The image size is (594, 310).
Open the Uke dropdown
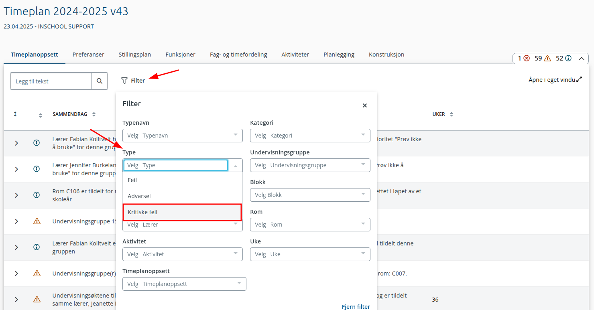[x=310, y=254]
